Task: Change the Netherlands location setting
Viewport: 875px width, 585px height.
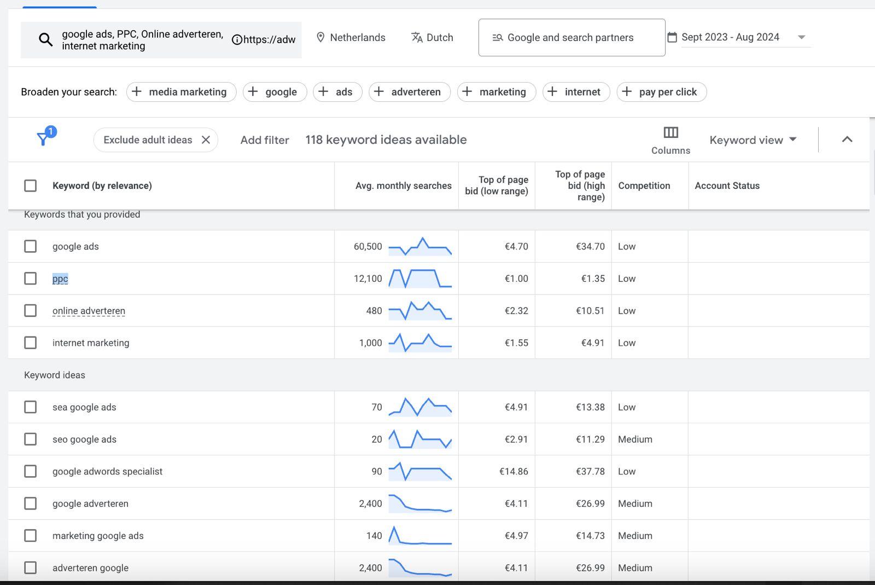Action: 351,37
